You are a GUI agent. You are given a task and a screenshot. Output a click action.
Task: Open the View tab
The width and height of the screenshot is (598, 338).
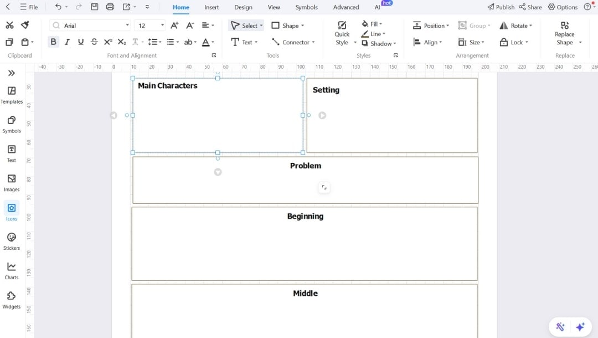pyautogui.click(x=274, y=7)
